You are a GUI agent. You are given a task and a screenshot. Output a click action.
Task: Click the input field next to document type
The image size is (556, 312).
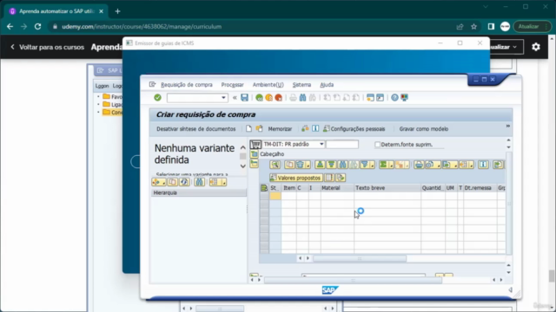click(342, 145)
